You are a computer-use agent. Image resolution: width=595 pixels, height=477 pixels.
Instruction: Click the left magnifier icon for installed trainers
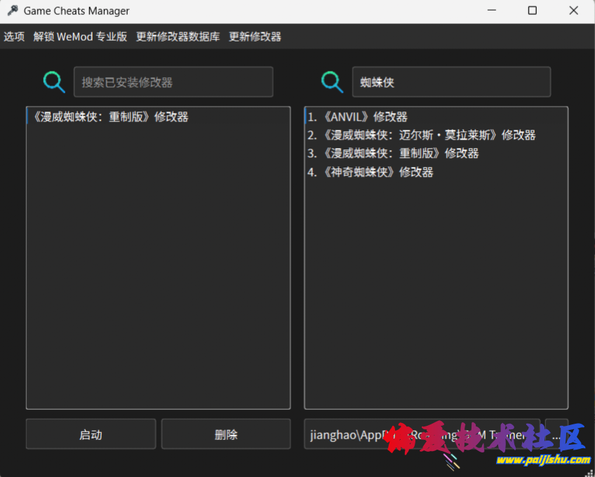click(x=54, y=82)
